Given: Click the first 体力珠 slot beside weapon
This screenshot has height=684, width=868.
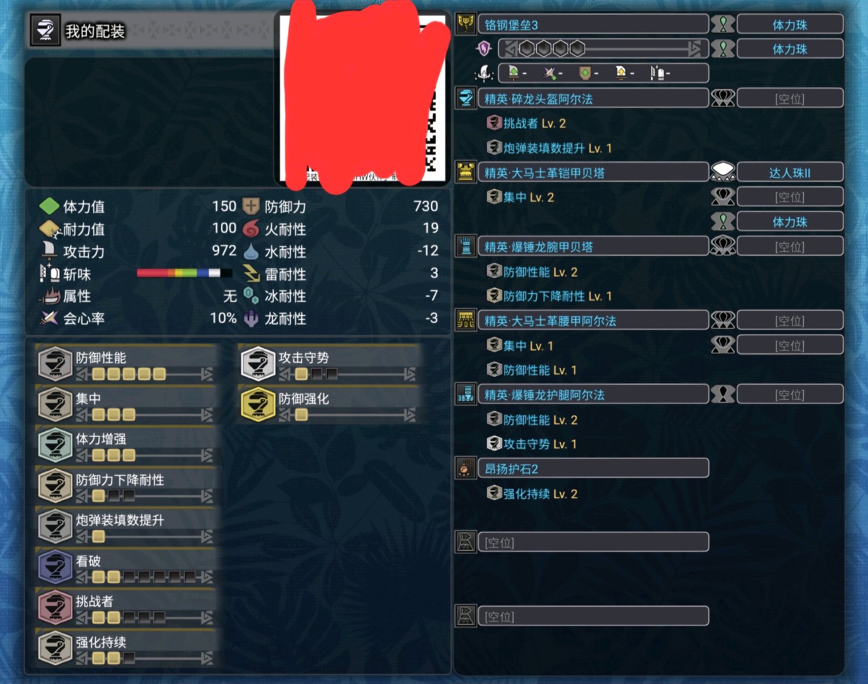Looking at the screenshot, I should [x=790, y=25].
